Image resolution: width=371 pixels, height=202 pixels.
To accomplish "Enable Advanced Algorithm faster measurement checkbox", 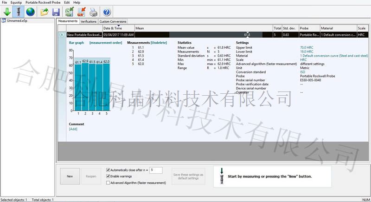I will (x=109, y=183).
